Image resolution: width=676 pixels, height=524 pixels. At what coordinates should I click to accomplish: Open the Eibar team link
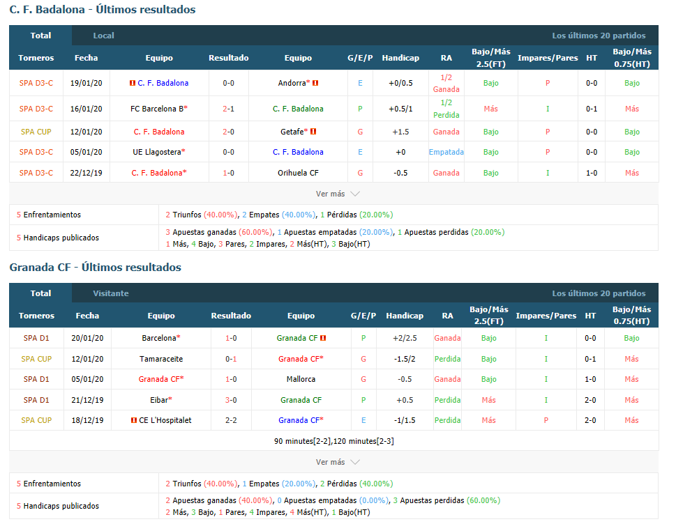[159, 400]
